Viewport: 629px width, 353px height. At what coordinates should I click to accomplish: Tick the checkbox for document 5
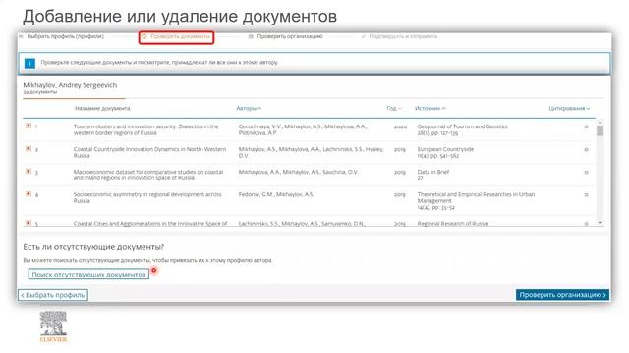(x=29, y=223)
